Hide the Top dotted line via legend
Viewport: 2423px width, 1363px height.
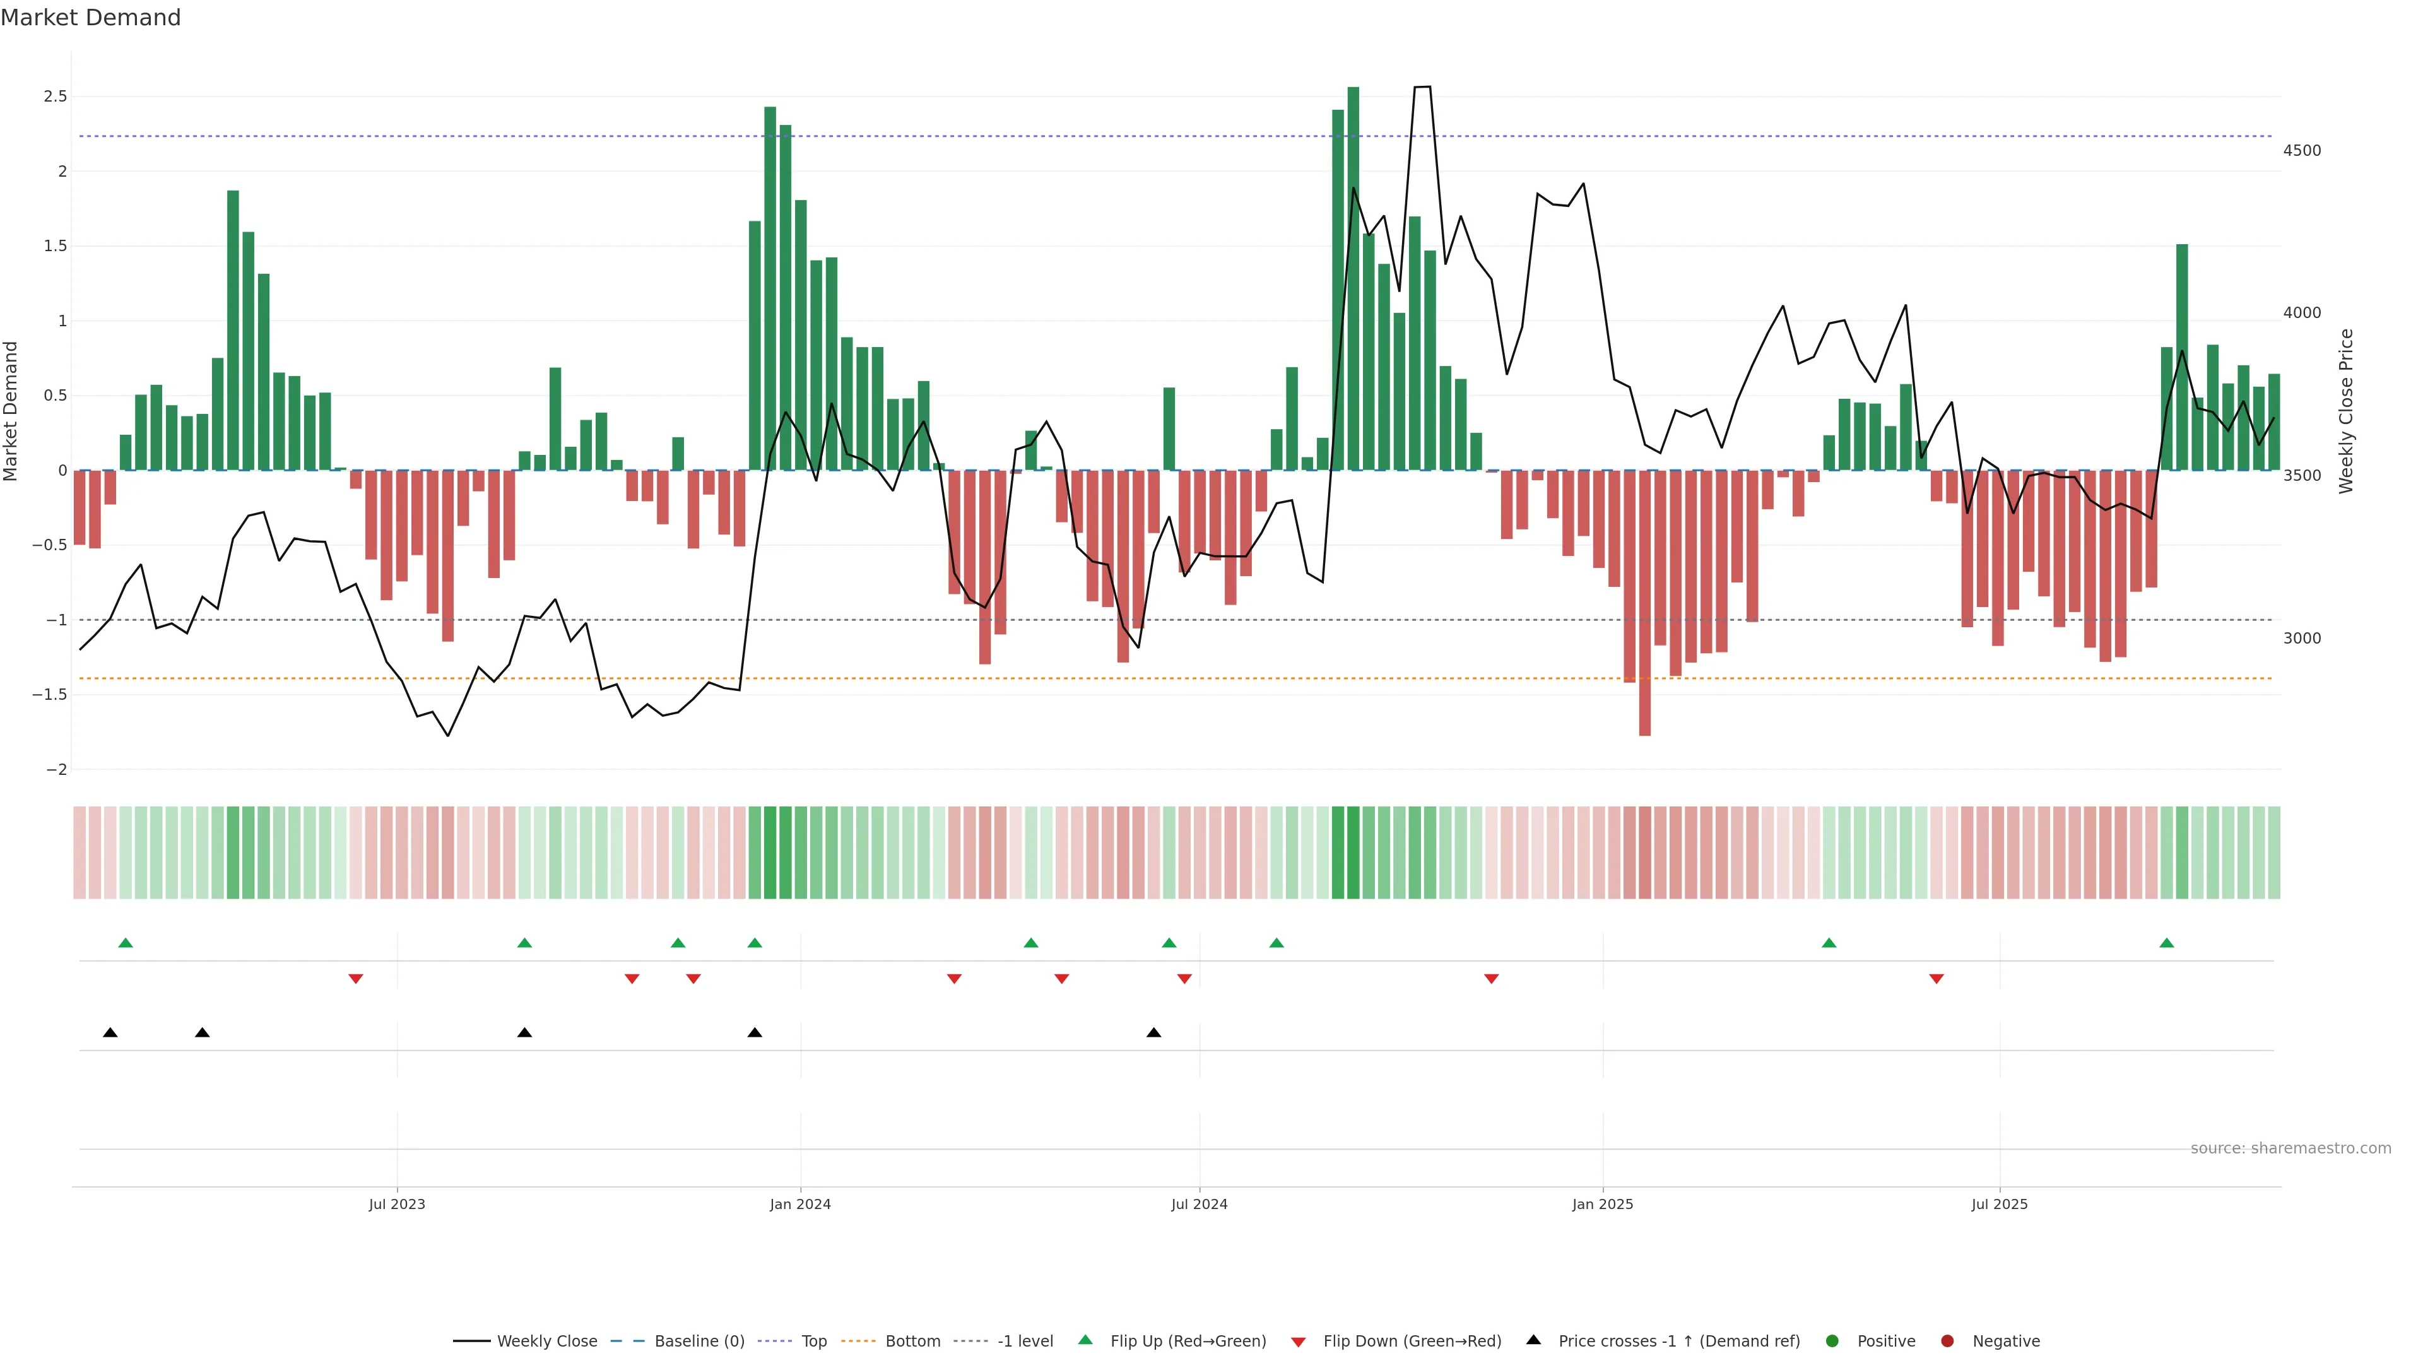[813, 1342]
